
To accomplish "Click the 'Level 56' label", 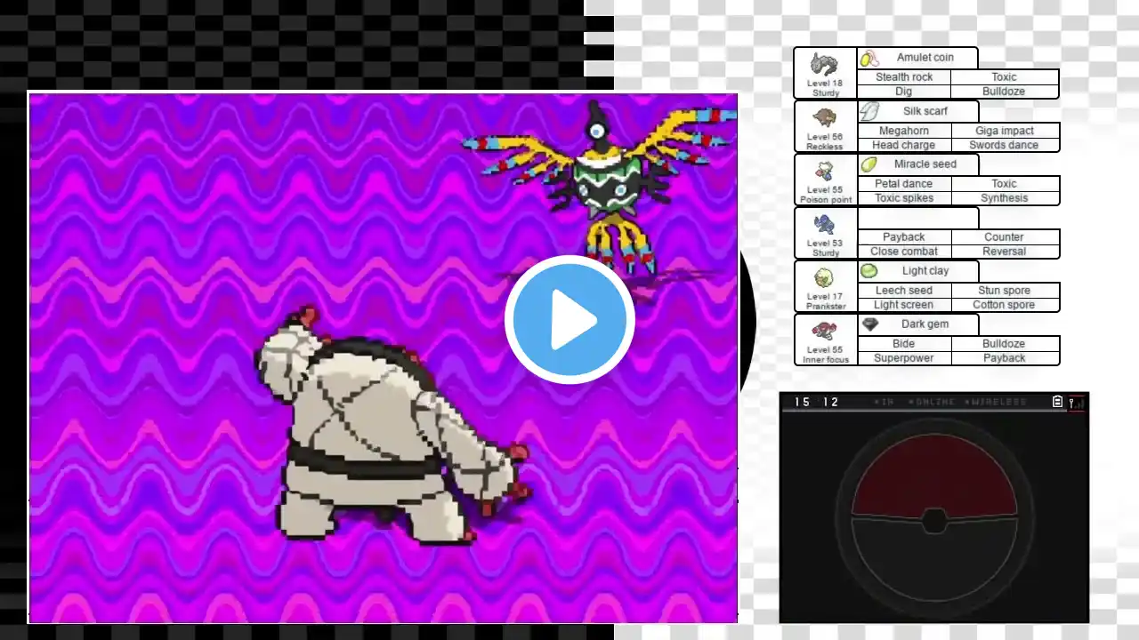I will coord(825,137).
